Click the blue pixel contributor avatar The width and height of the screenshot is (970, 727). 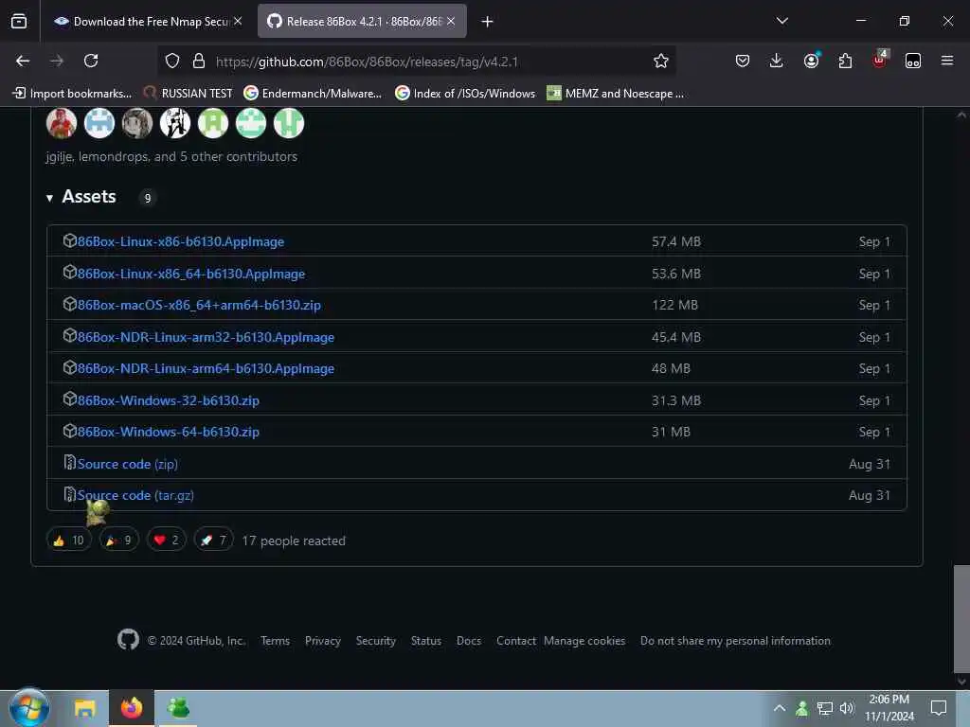(x=99, y=123)
